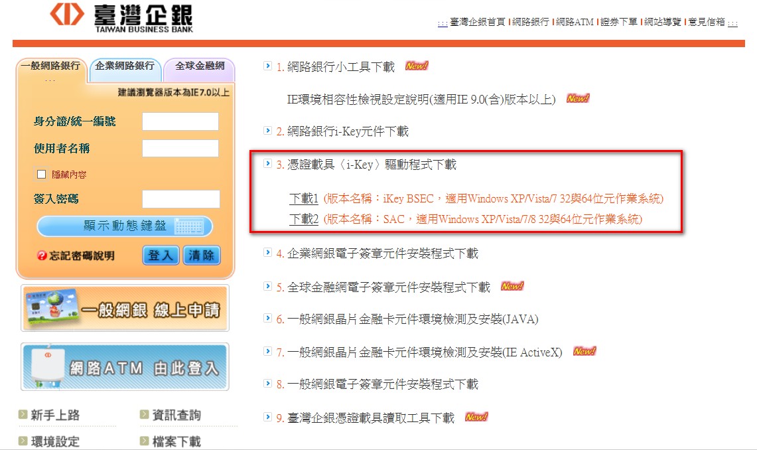This screenshot has height=450, width=757.
Task: Switch to the 企業網路銀行 tab
Action: coord(125,66)
